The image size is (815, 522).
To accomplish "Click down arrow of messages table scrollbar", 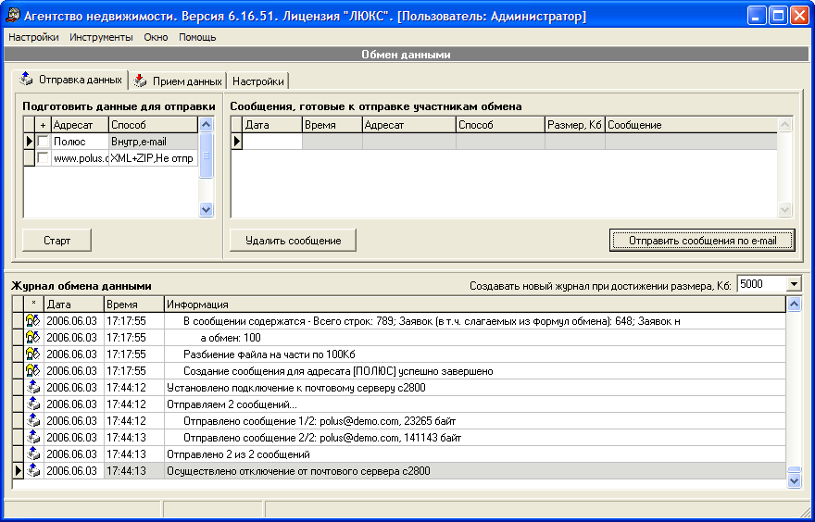I will (784, 210).
